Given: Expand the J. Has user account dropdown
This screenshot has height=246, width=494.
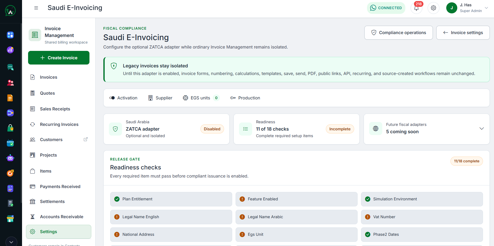Looking at the screenshot, I should pyautogui.click(x=467, y=8).
